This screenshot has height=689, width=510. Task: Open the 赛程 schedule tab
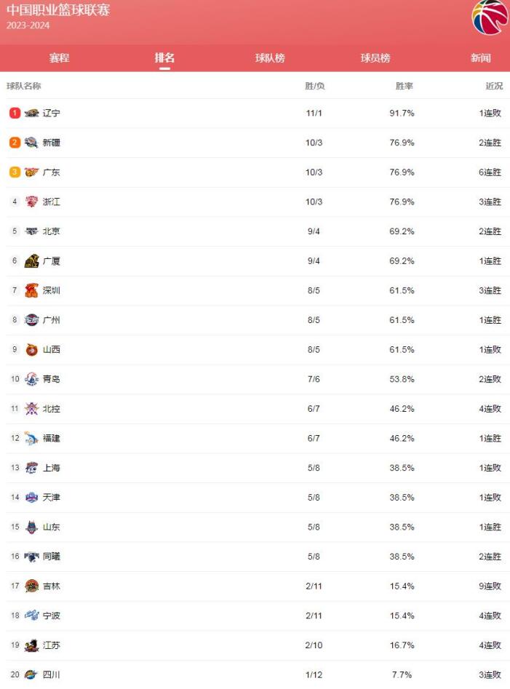click(x=59, y=58)
